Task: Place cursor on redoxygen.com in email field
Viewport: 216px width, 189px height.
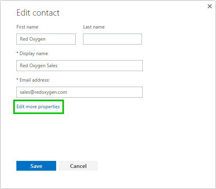Action: pos(51,92)
